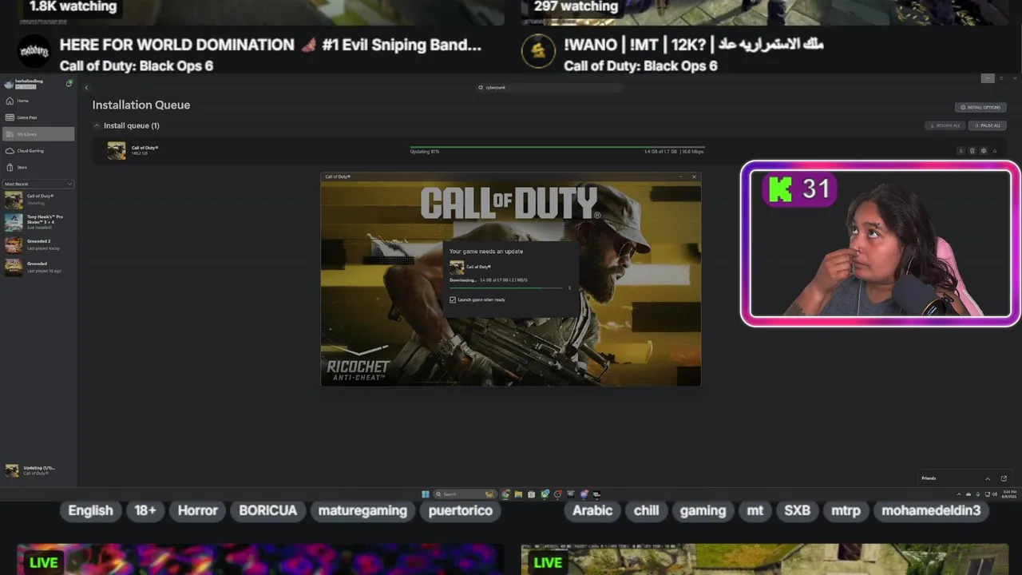Open the Windows Start menu
The image size is (1022, 575).
click(426, 494)
